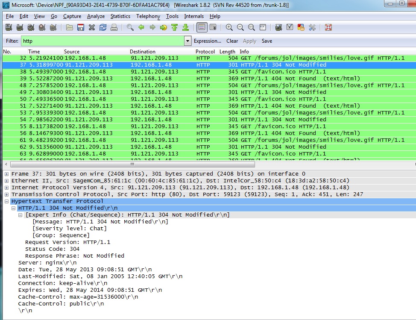Open the File menu
Screen dimensions: 416x320
(9, 16)
